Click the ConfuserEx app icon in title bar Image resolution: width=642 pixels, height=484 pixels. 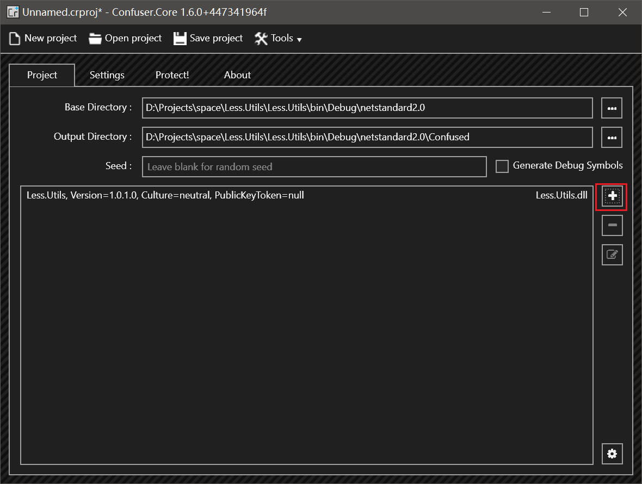(x=13, y=12)
